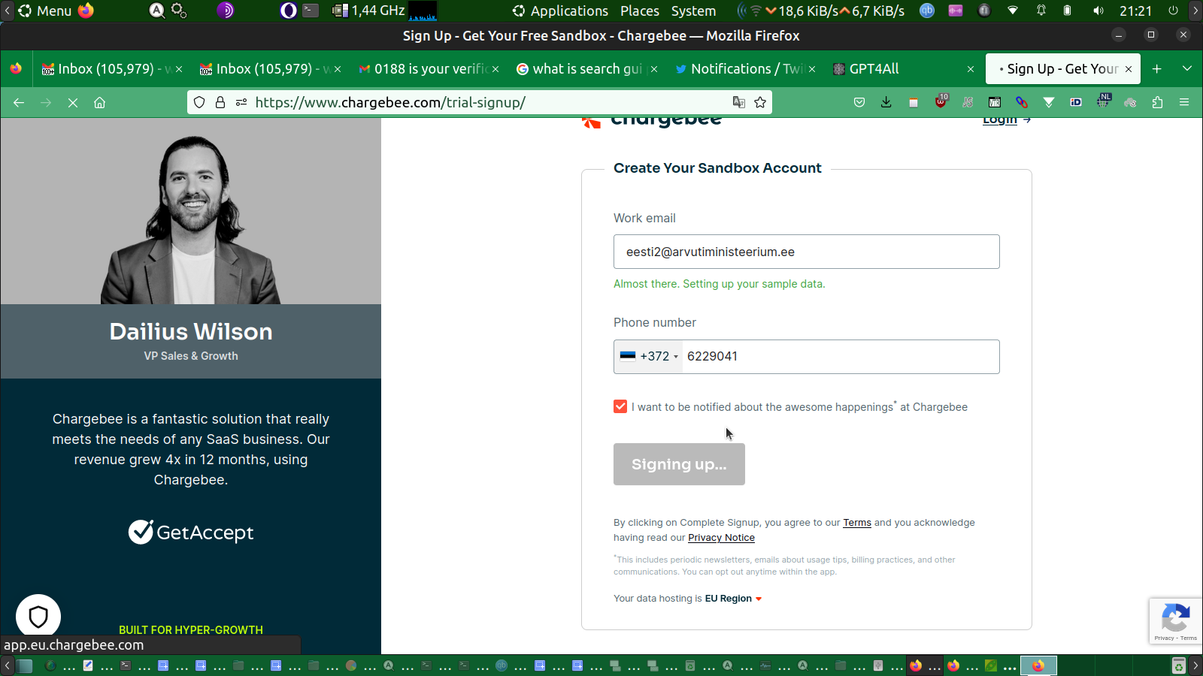This screenshot has width=1203, height=676.
Task: Click the browser address bar URL
Action: (390, 102)
